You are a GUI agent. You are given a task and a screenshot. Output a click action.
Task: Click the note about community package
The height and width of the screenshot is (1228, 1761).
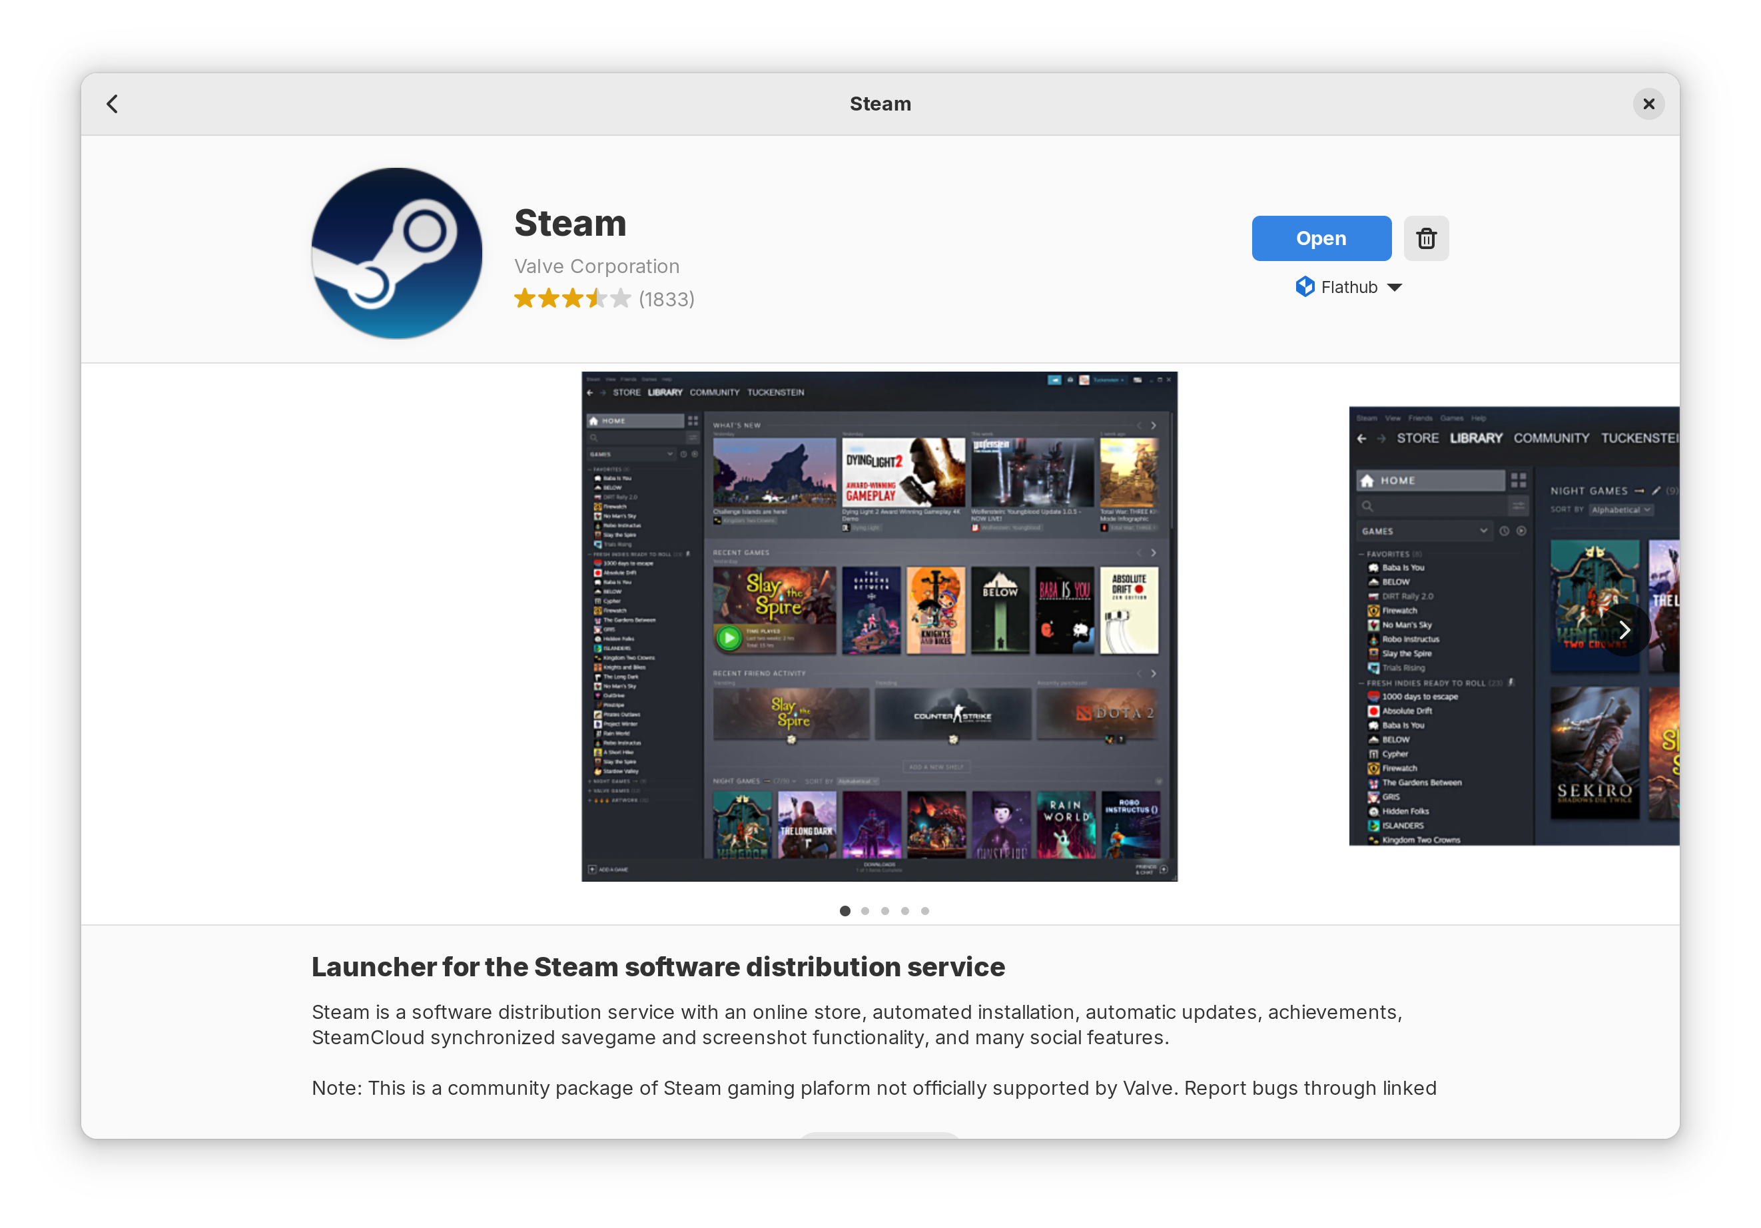874,1088
